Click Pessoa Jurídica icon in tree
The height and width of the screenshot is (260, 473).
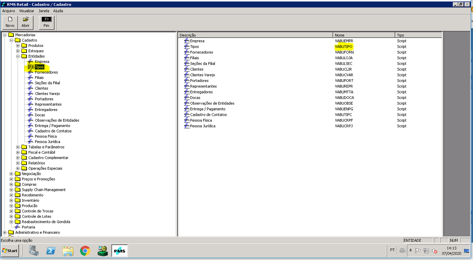click(31, 142)
